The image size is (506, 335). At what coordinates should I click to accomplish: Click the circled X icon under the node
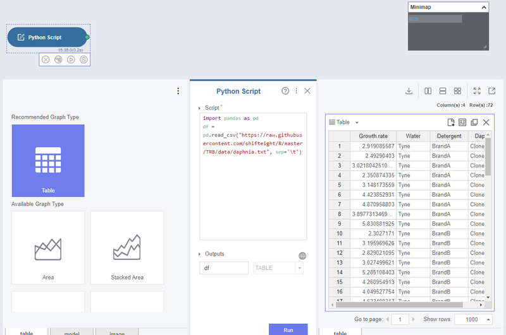tap(46, 59)
